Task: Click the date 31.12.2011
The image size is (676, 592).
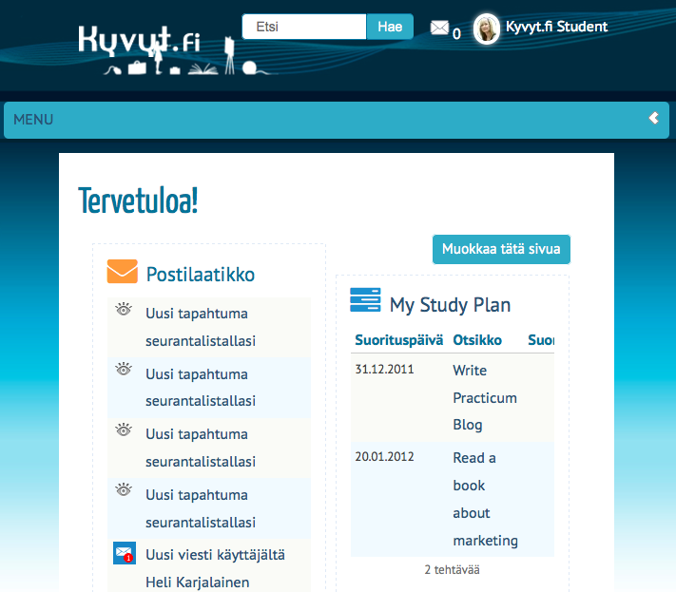Action: 384,370
